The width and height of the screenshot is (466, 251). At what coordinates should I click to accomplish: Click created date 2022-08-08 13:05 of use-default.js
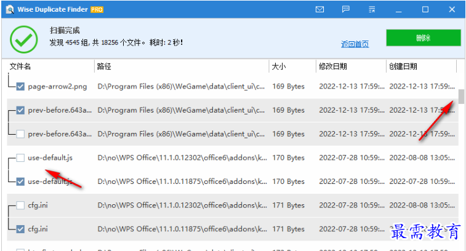(422, 157)
